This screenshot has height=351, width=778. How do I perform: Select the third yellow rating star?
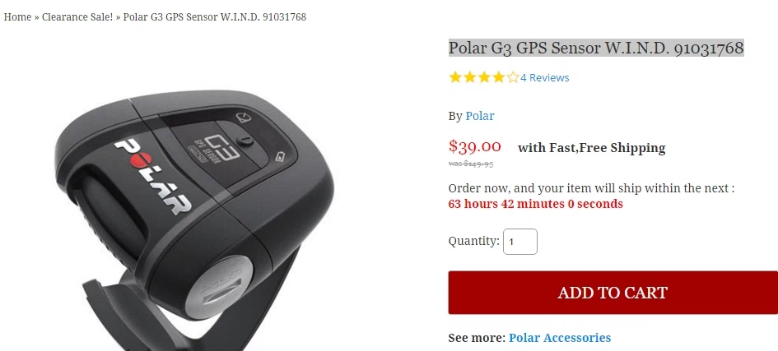[484, 77]
